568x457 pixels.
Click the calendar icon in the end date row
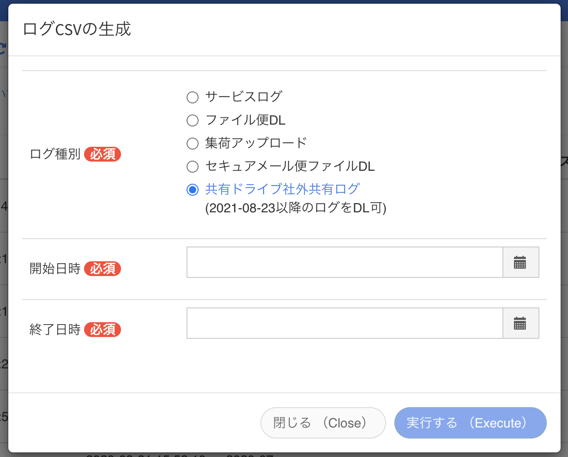(x=521, y=323)
